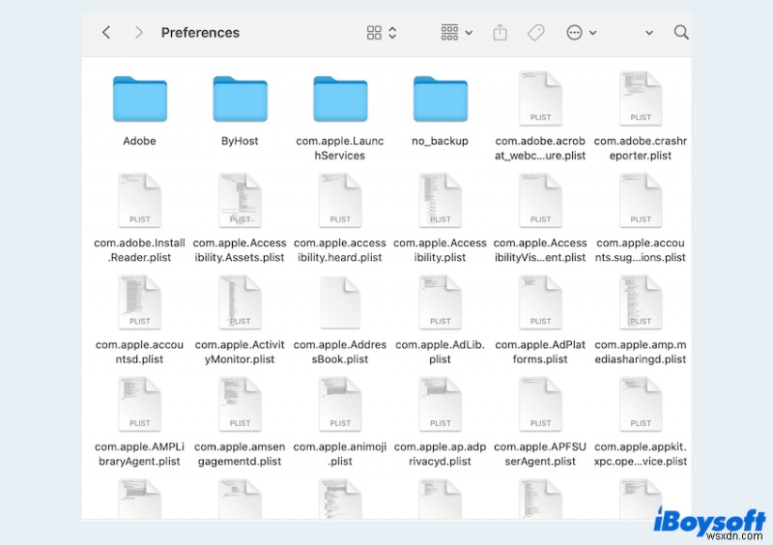Image resolution: width=773 pixels, height=545 pixels.
Task: Switch to icon grid view
Action: 374,33
